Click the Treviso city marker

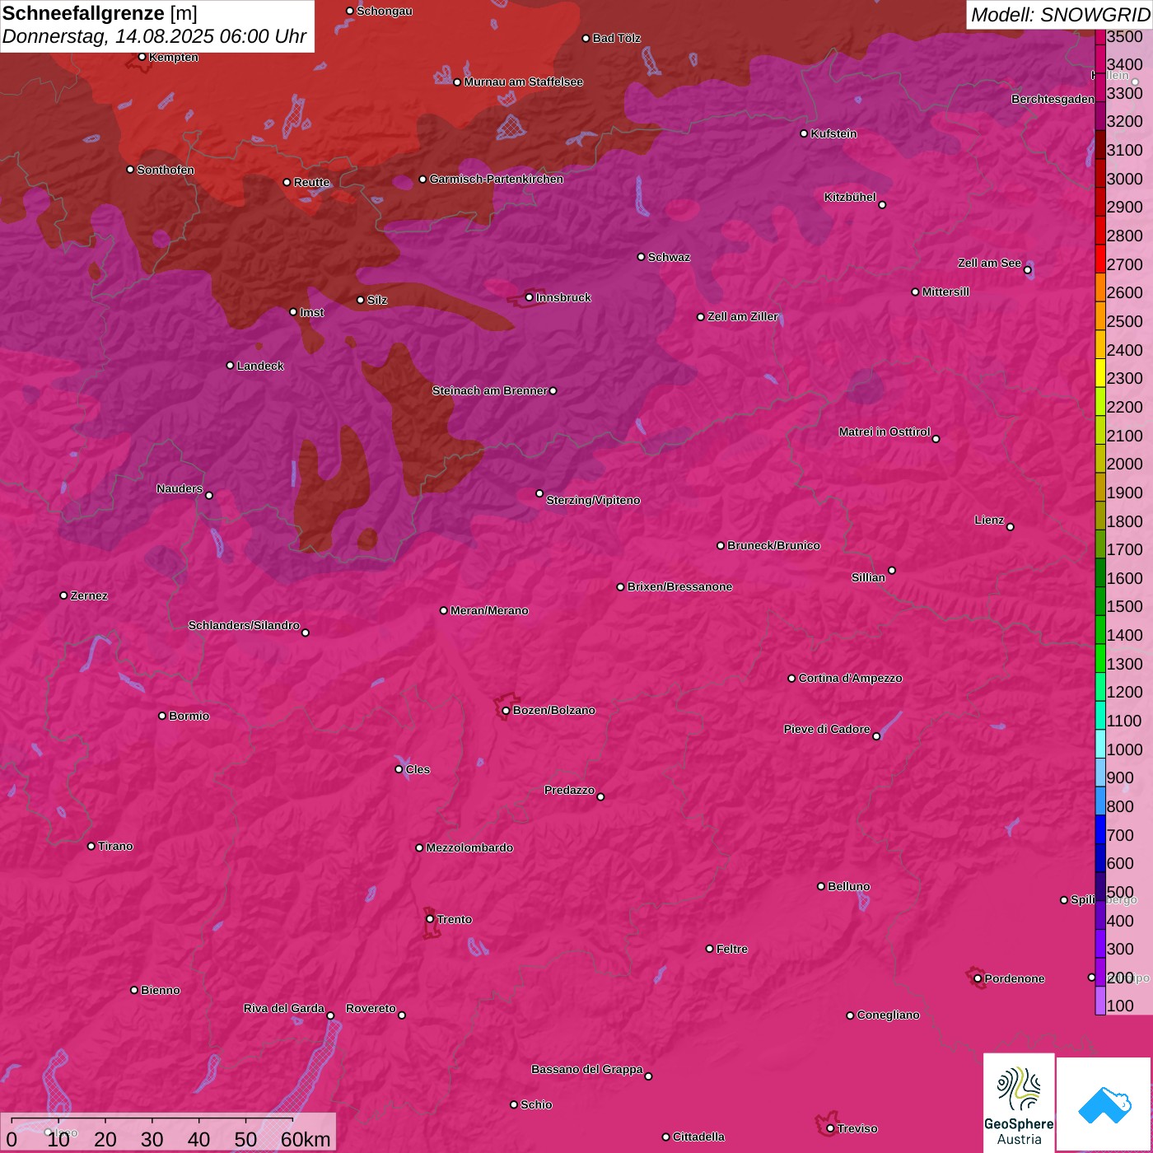pyautogui.click(x=830, y=1128)
